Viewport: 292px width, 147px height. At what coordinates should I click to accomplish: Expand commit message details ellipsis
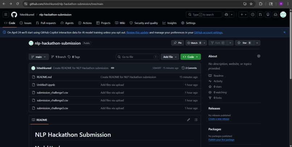point(112,68)
